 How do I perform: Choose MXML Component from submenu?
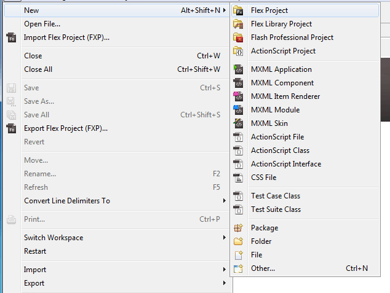click(x=305, y=83)
